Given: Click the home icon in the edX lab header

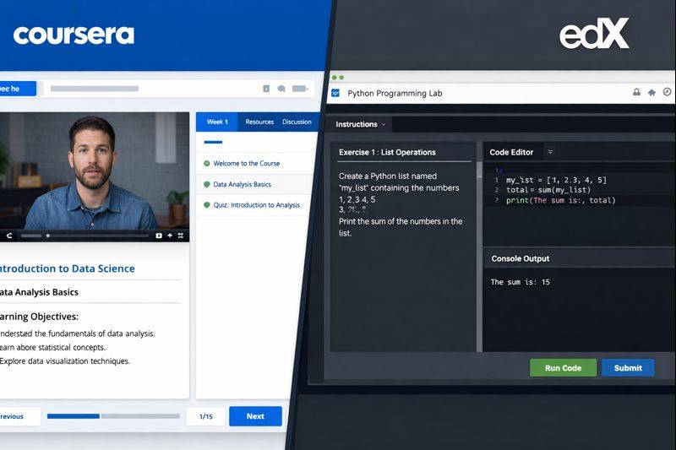Looking at the screenshot, I should [651, 93].
